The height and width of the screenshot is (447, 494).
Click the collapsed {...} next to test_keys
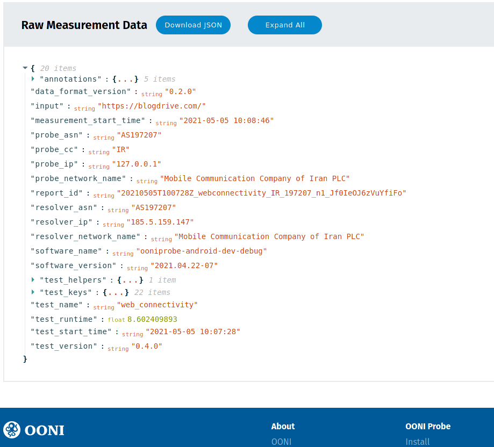point(114,292)
